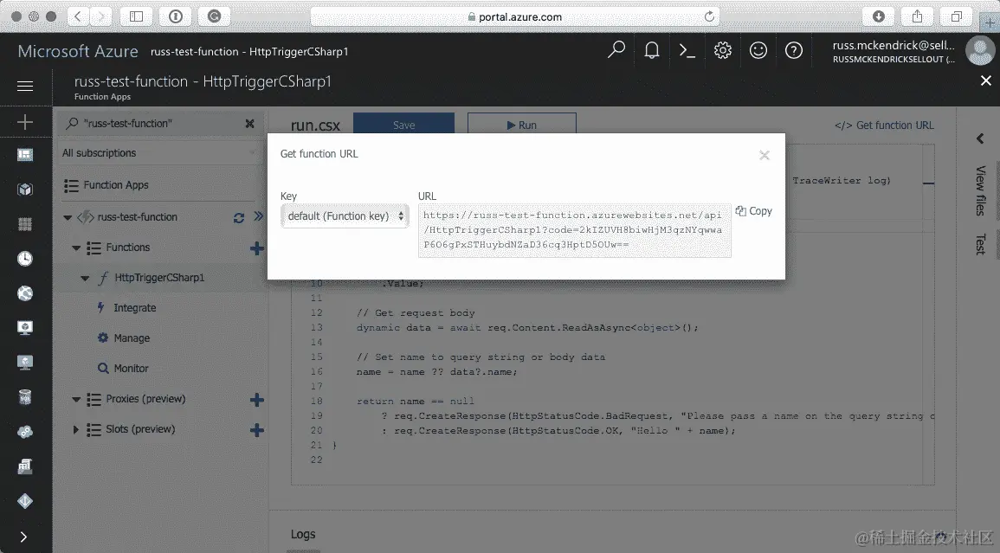
Task: Add a new slot with plus icon
Action: 257,430
